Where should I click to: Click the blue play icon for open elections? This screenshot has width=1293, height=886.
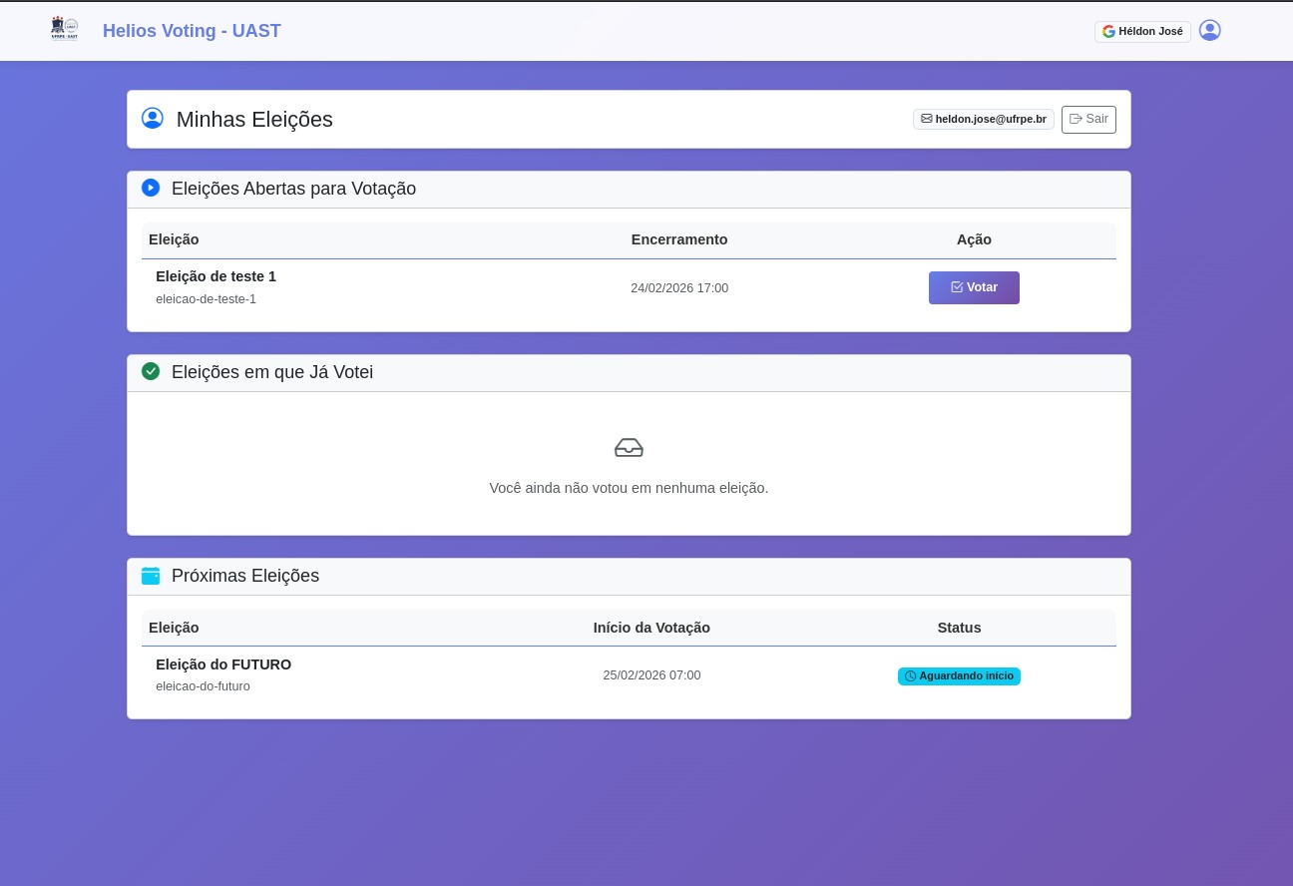point(151,188)
